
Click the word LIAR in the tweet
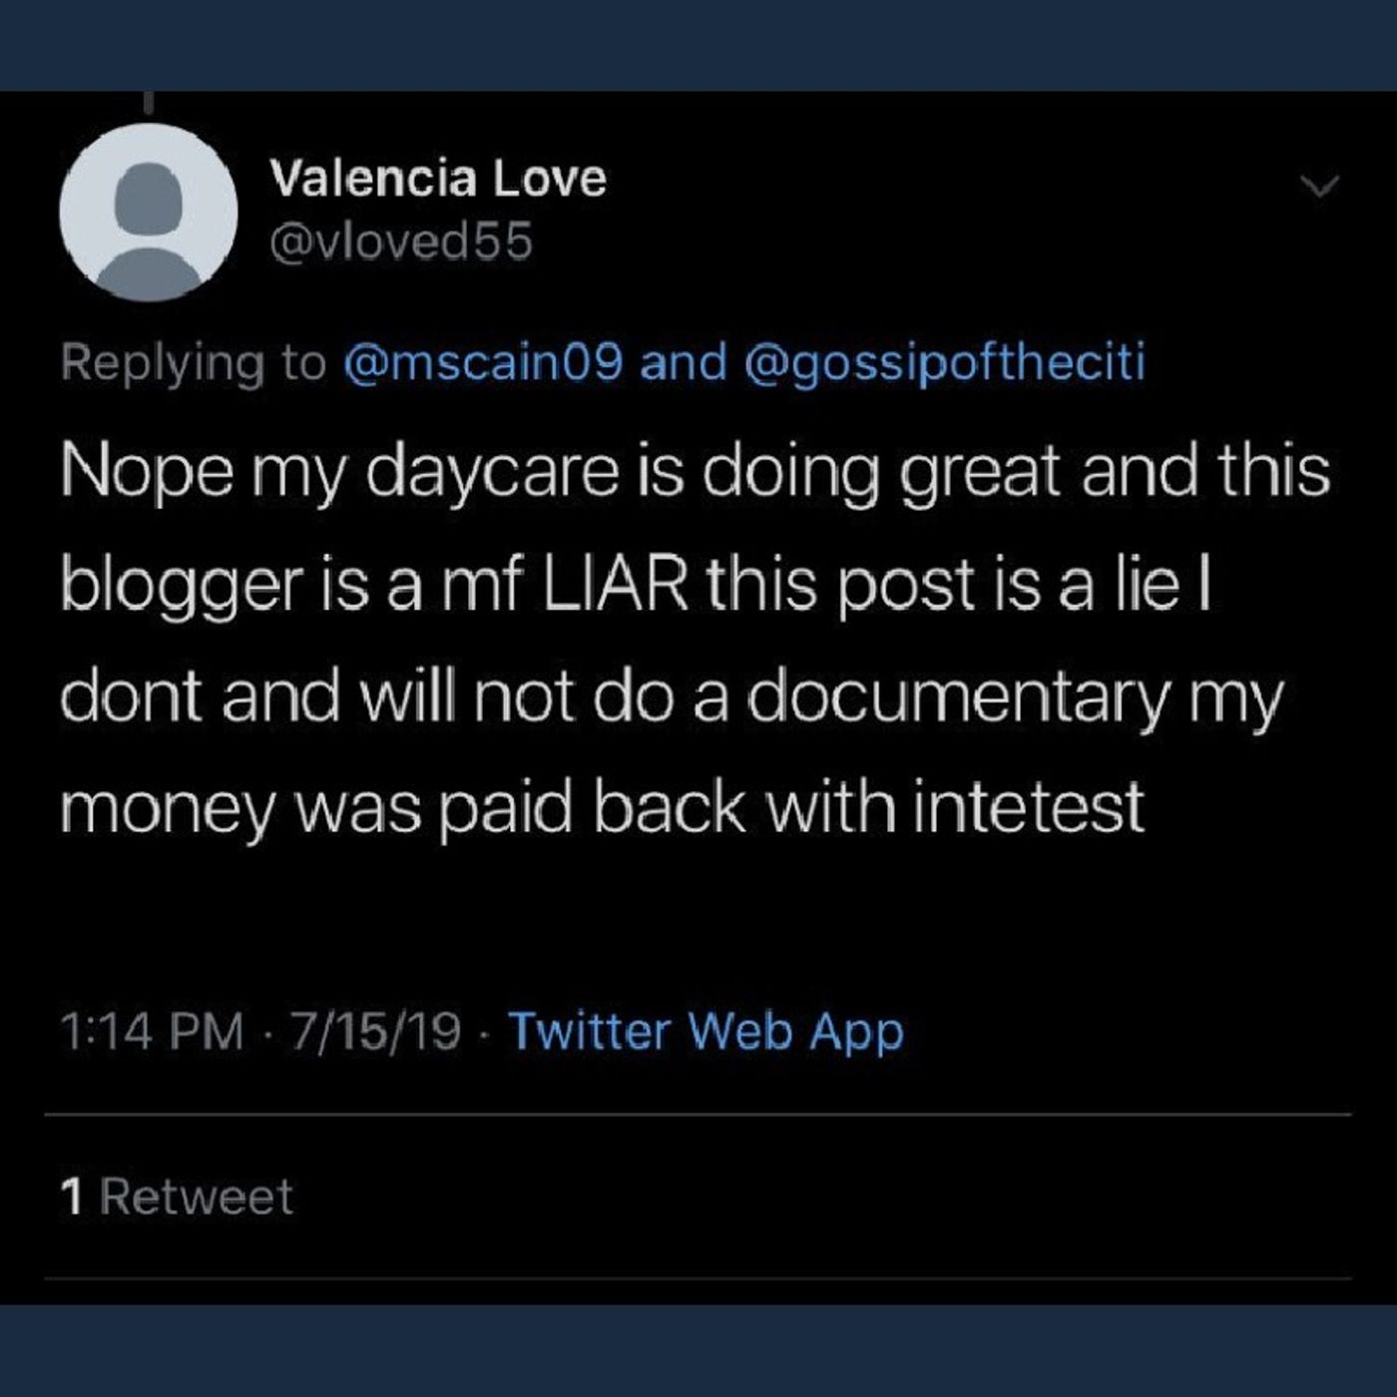point(615,584)
